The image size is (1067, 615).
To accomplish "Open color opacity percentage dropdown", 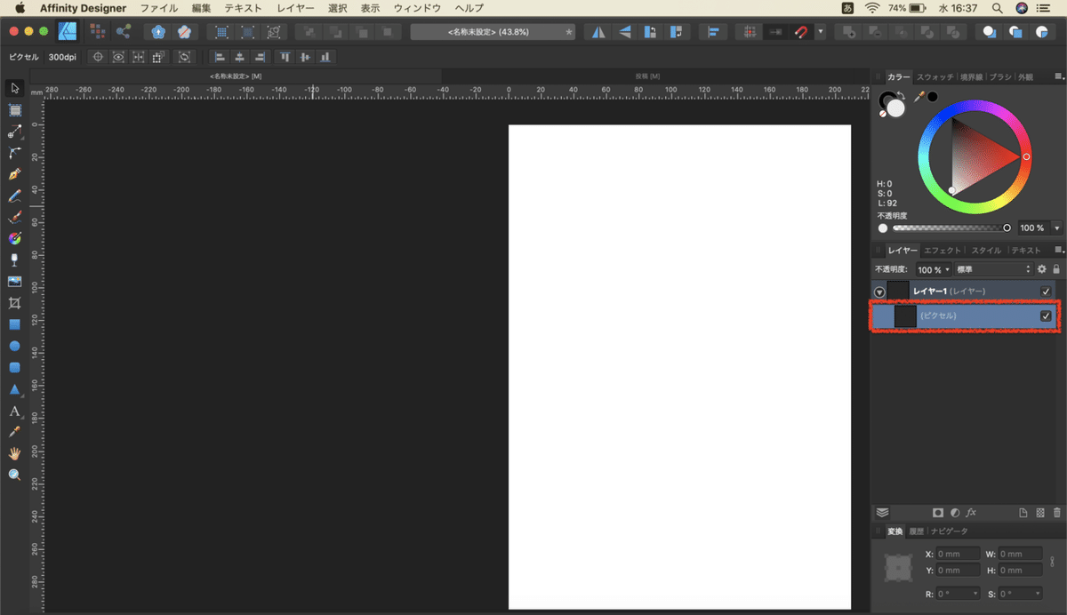I will click(x=1056, y=228).
